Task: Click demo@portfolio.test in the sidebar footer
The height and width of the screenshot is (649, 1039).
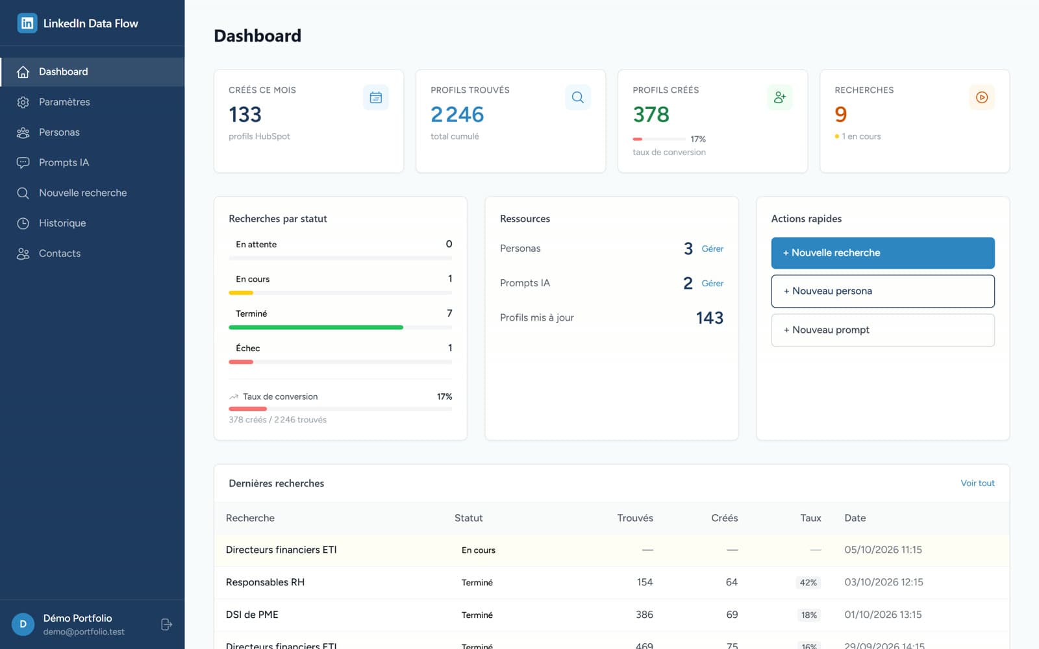Action: tap(84, 632)
